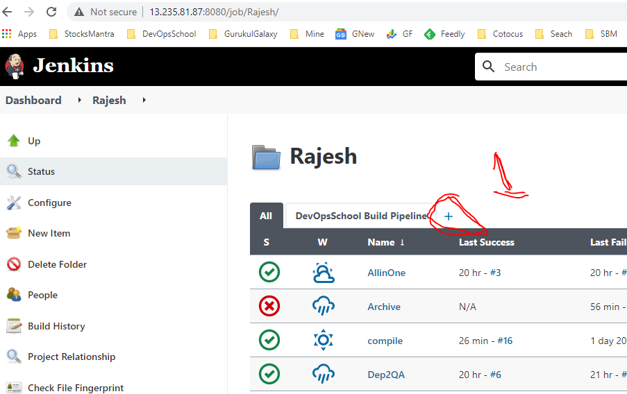
Task: Expand the Rajesh breadcrumb dropdown arrow
Action: pos(144,101)
